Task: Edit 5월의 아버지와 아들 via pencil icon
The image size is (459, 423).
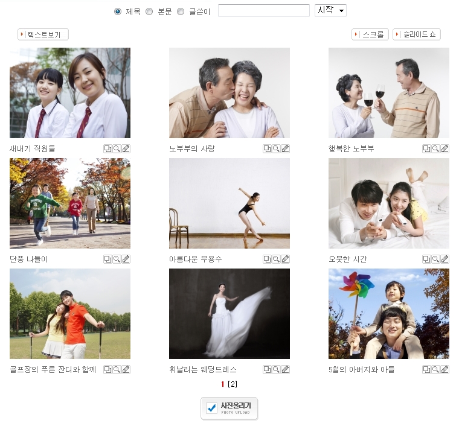Action: click(x=445, y=369)
